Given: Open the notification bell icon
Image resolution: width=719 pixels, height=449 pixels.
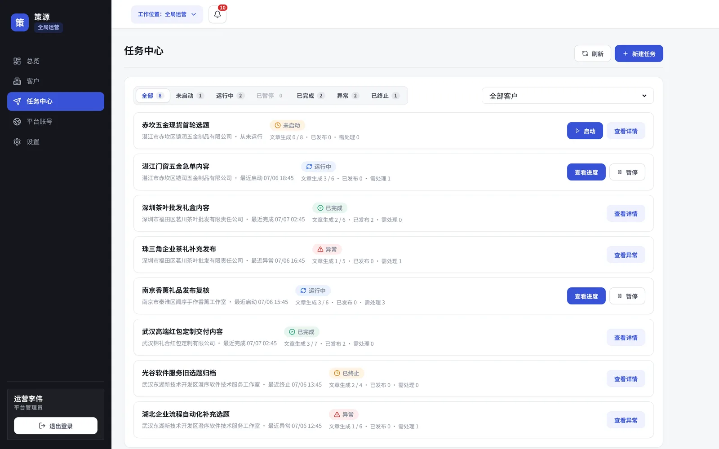Looking at the screenshot, I should pos(217,14).
